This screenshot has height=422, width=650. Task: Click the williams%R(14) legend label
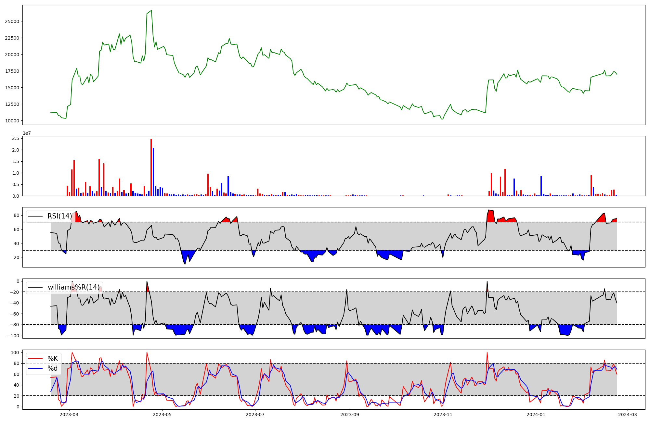[73, 287]
